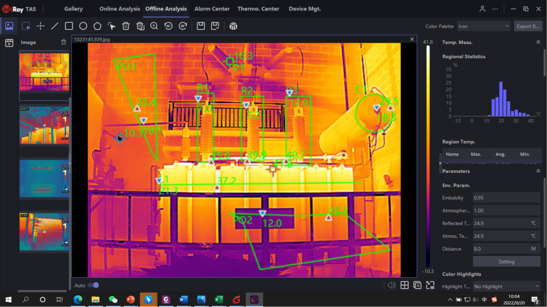Image resolution: width=547 pixels, height=307 pixels.
Task: Toggle the fullscreen view icon
Action: [x=431, y=285]
